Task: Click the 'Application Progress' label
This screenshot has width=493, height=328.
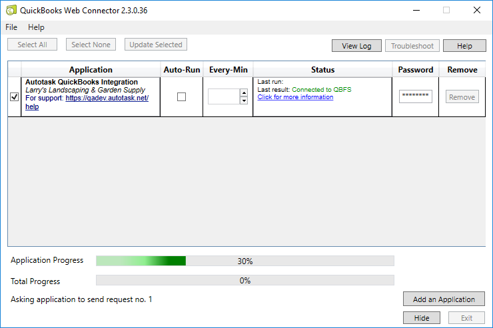Action: (x=47, y=260)
